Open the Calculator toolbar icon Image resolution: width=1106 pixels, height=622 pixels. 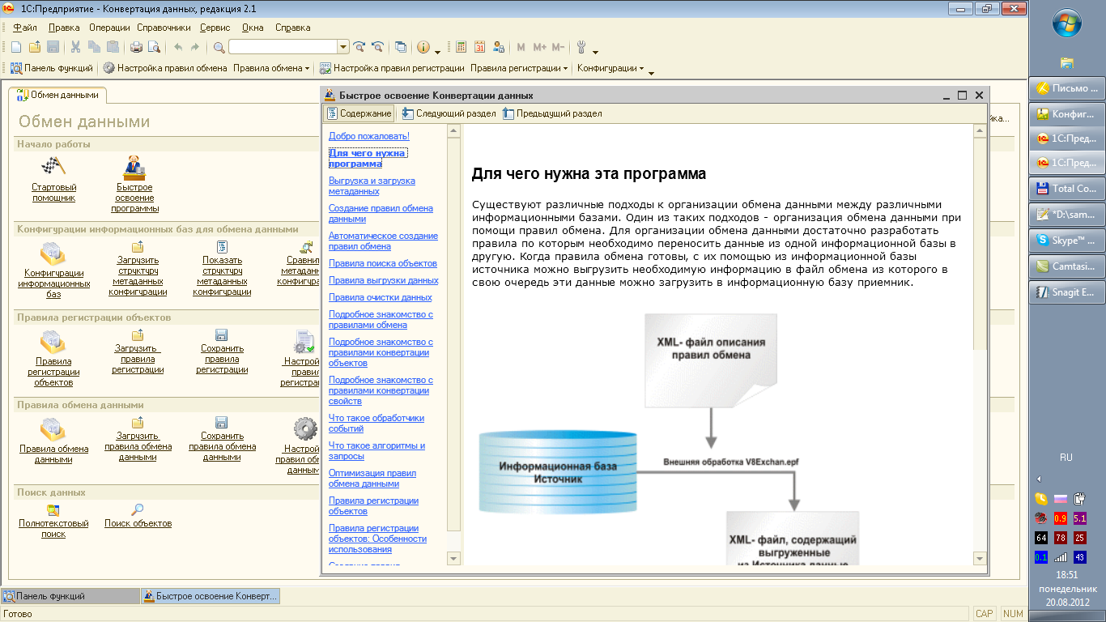pyautogui.click(x=461, y=48)
